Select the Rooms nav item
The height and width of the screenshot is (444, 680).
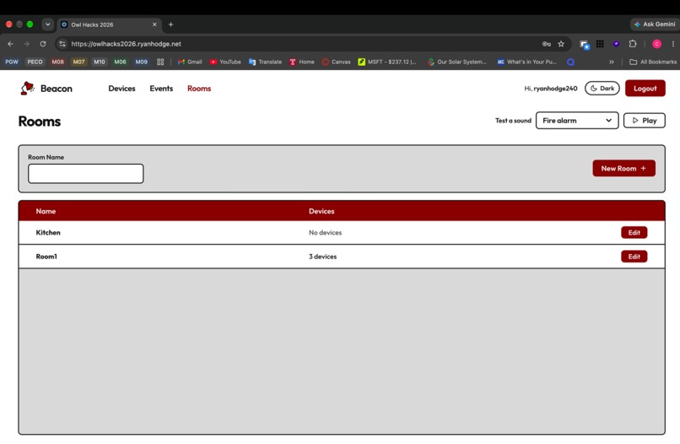pos(199,89)
